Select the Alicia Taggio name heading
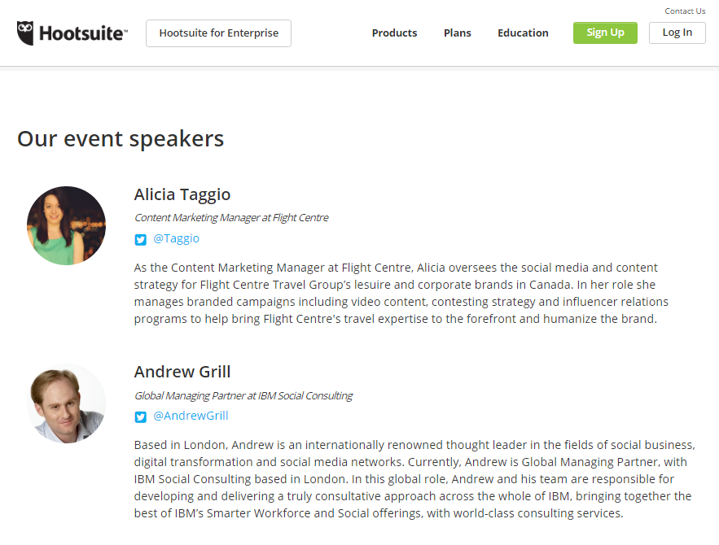This screenshot has width=719, height=545. coord(182,194)
